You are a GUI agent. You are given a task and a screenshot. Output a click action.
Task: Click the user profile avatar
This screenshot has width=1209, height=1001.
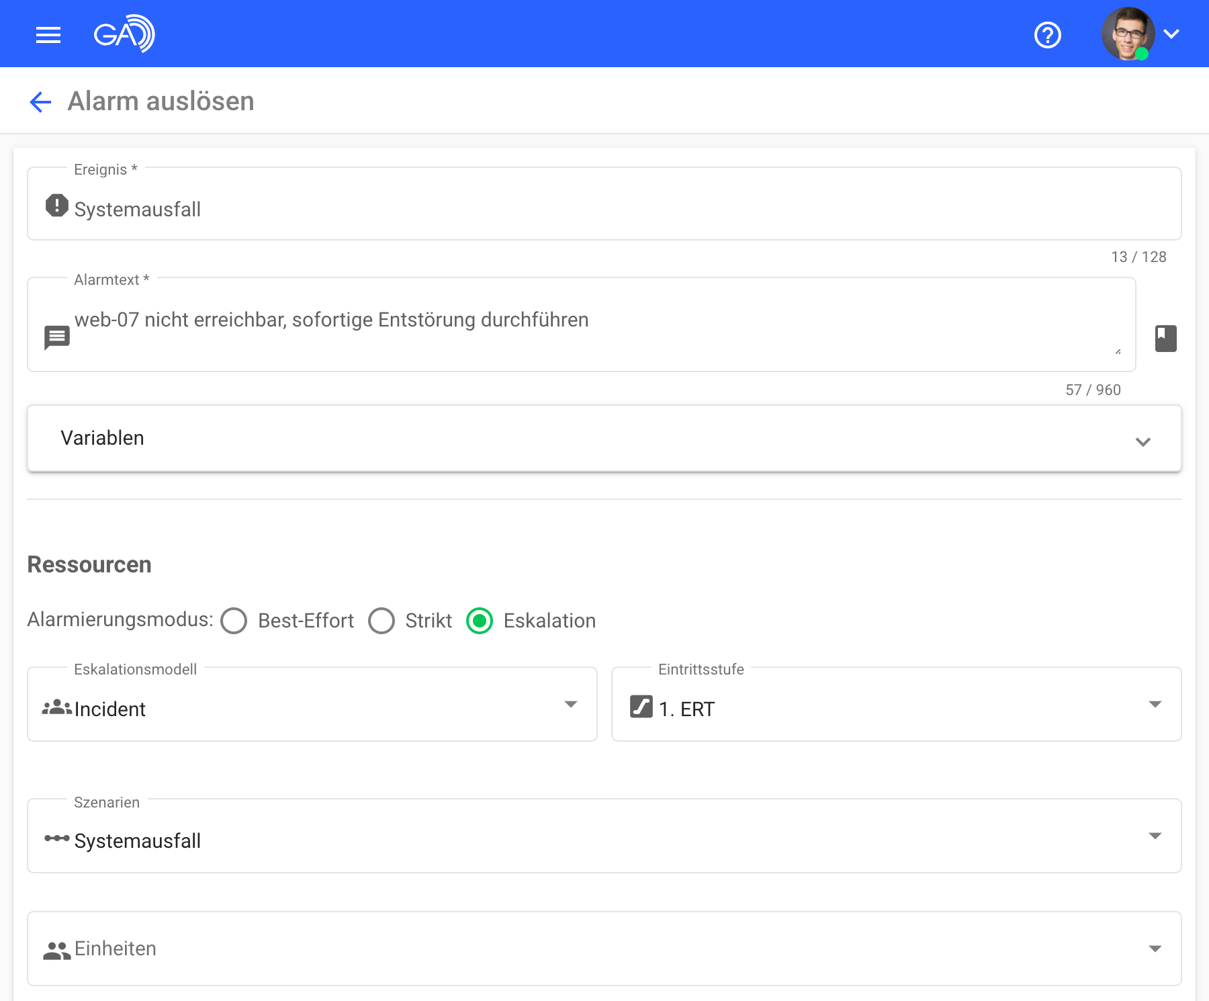1127,34
